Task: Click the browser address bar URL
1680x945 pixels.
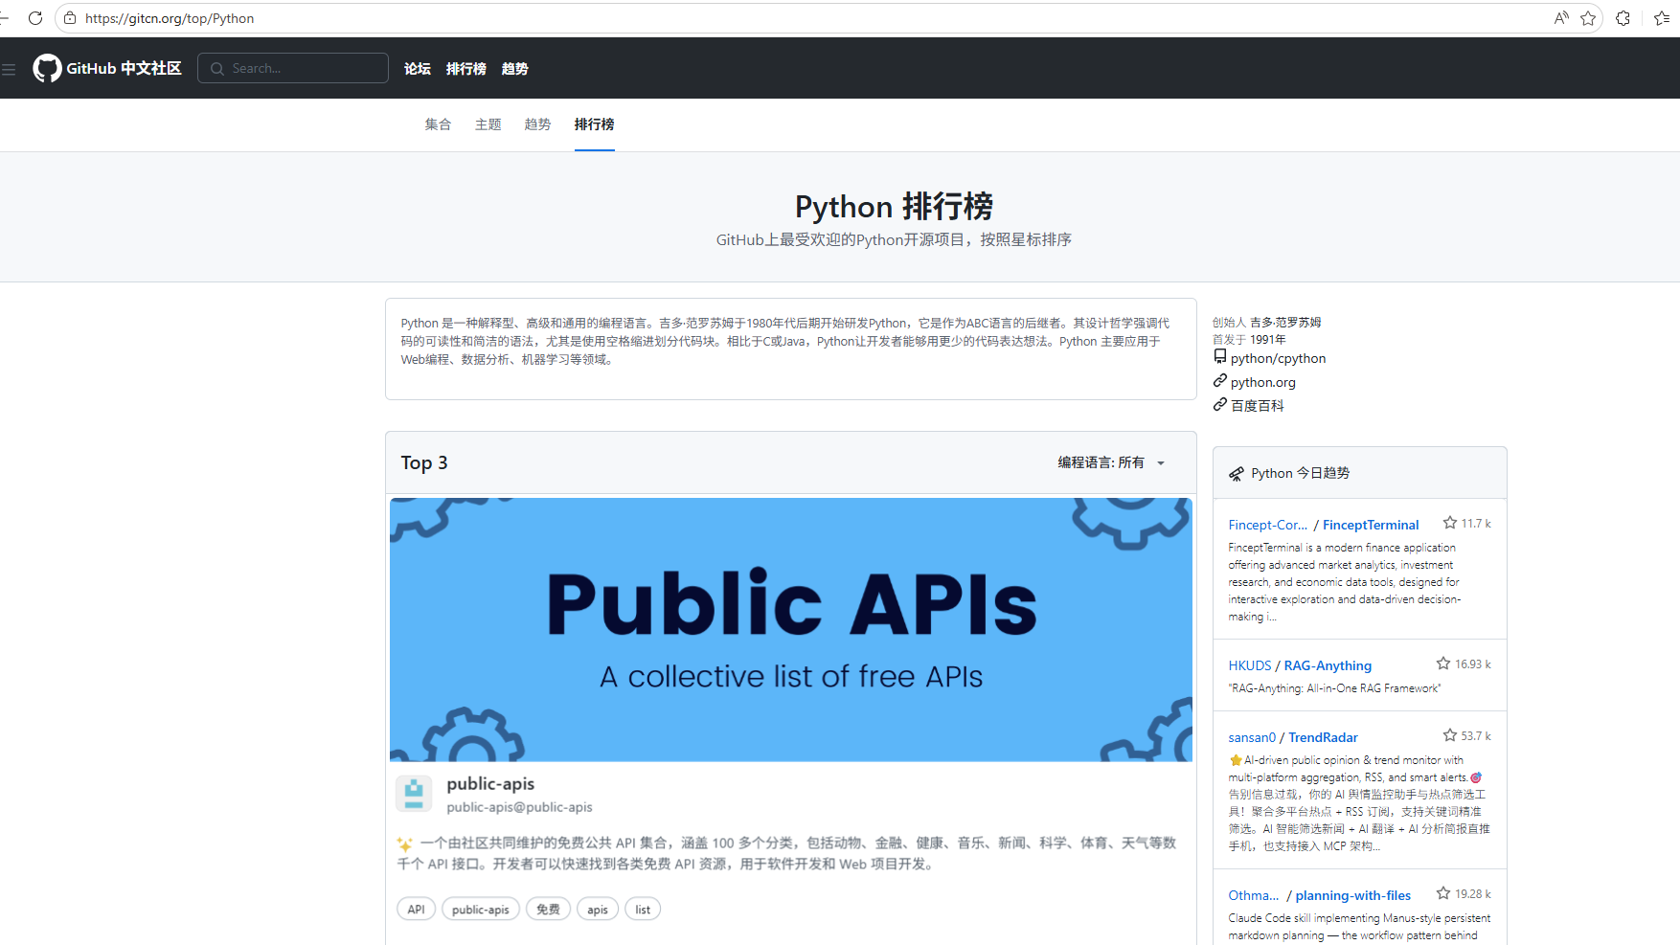Action: (x=170, y=18)
